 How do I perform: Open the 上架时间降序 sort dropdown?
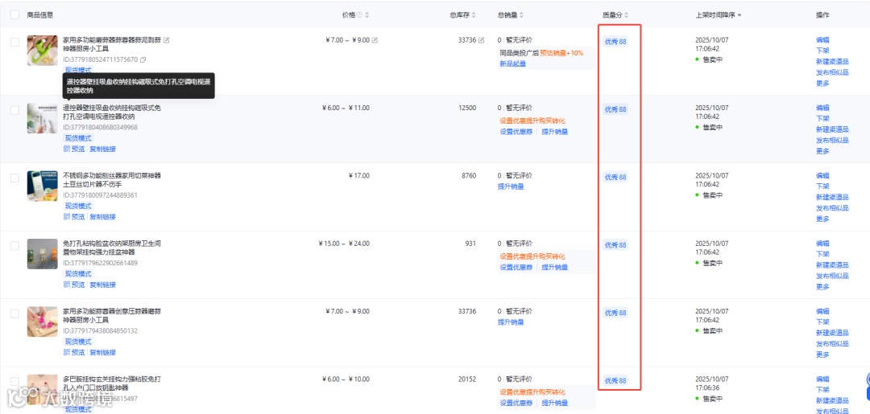tap(719, 15)
